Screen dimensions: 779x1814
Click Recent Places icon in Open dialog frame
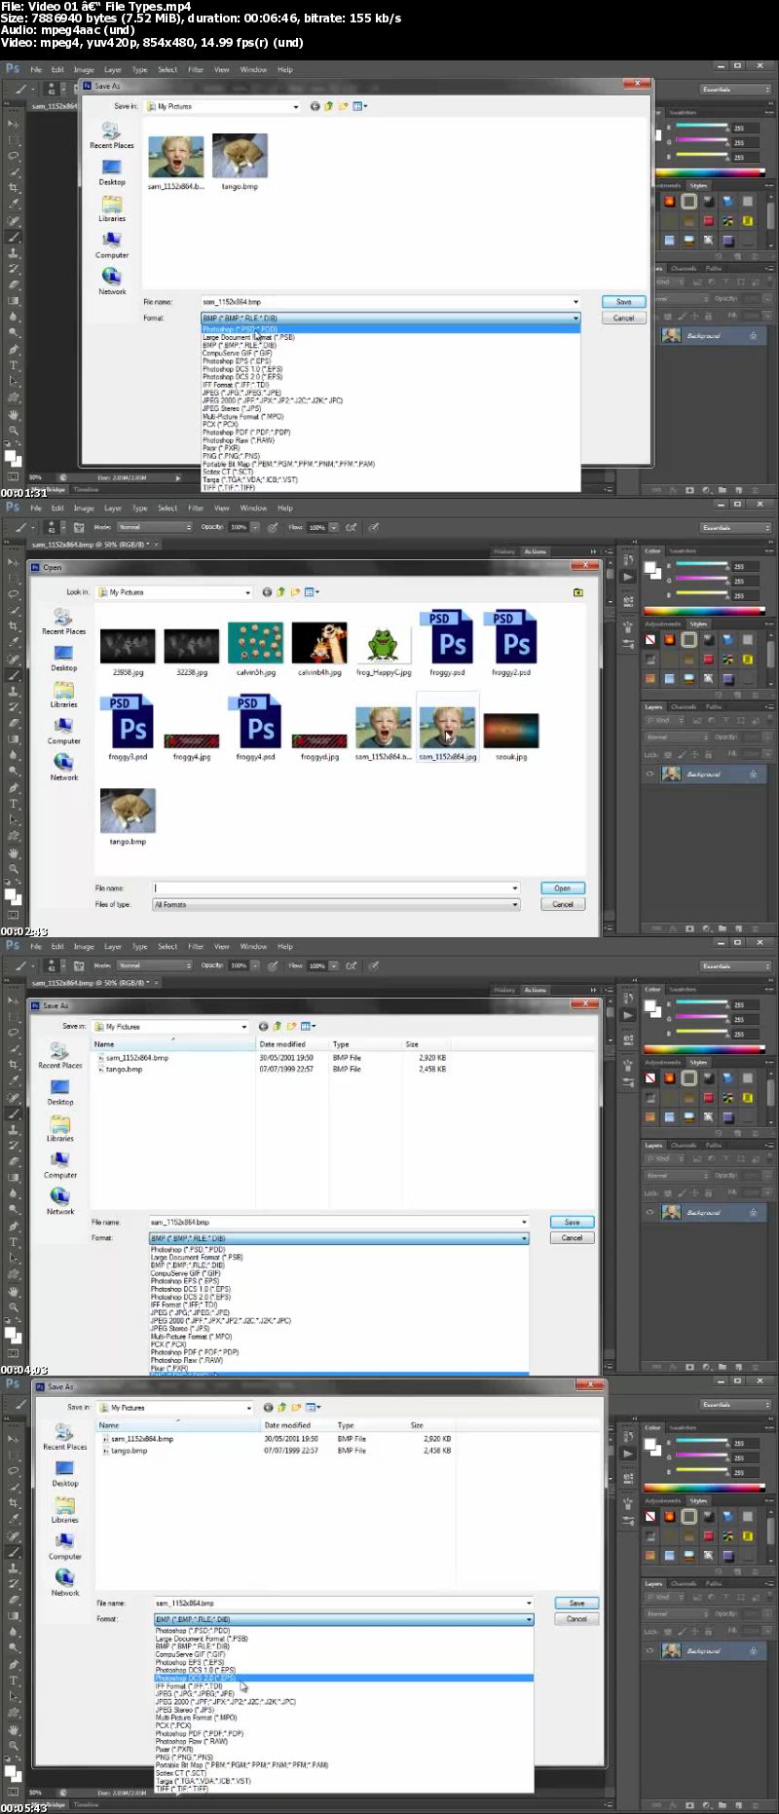click(63, 617)
